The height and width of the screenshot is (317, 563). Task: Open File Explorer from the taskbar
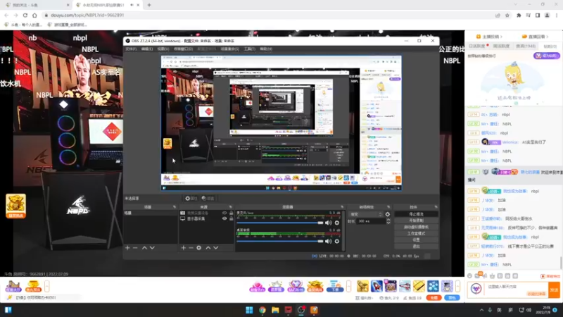point(275,310)
